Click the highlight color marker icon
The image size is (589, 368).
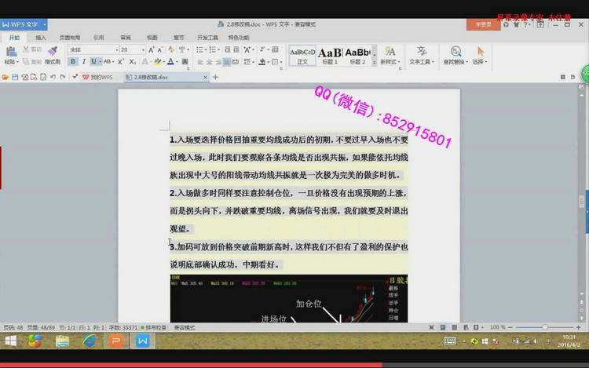(x=157, y=61)
